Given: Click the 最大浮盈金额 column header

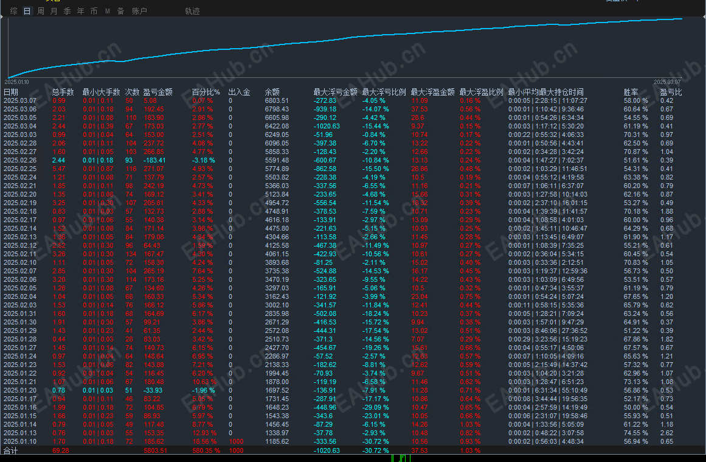Looking at the screenshot, I should (433, 92).
